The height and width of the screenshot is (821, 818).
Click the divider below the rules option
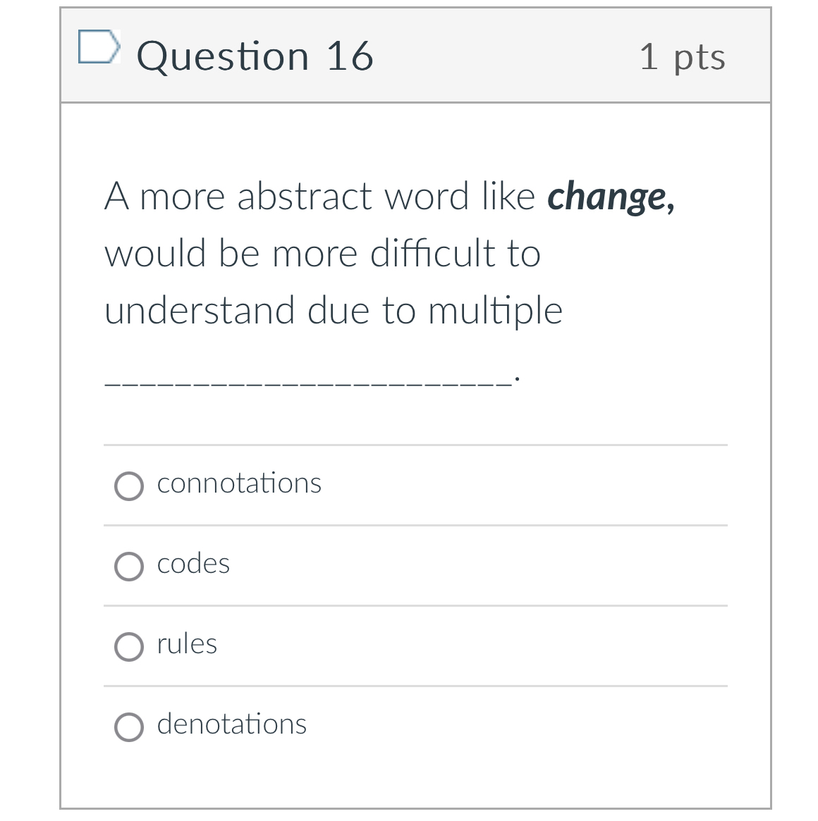415,686
